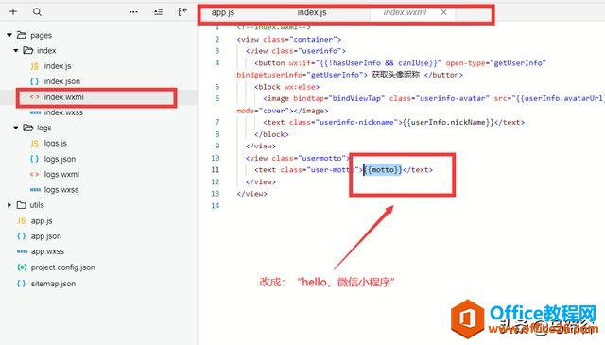The height and width of the screenshot is (345, 605).
Task: Click the </block> tag on line 8
Action: click(x=271, y=134)
